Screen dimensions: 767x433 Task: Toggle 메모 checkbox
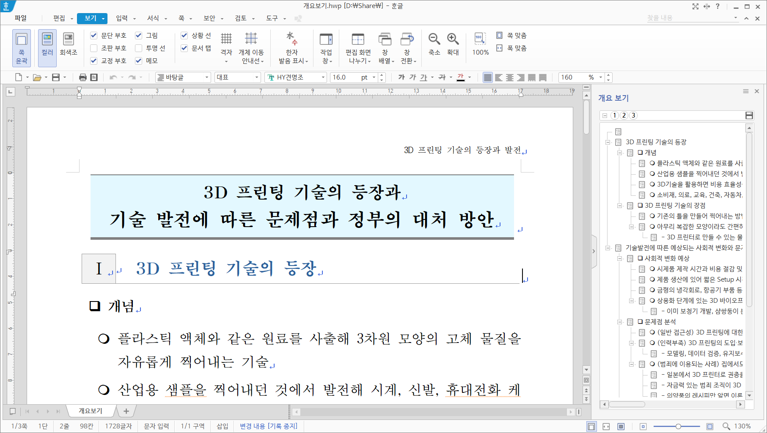pyautogui.click(x=138, y=61)
